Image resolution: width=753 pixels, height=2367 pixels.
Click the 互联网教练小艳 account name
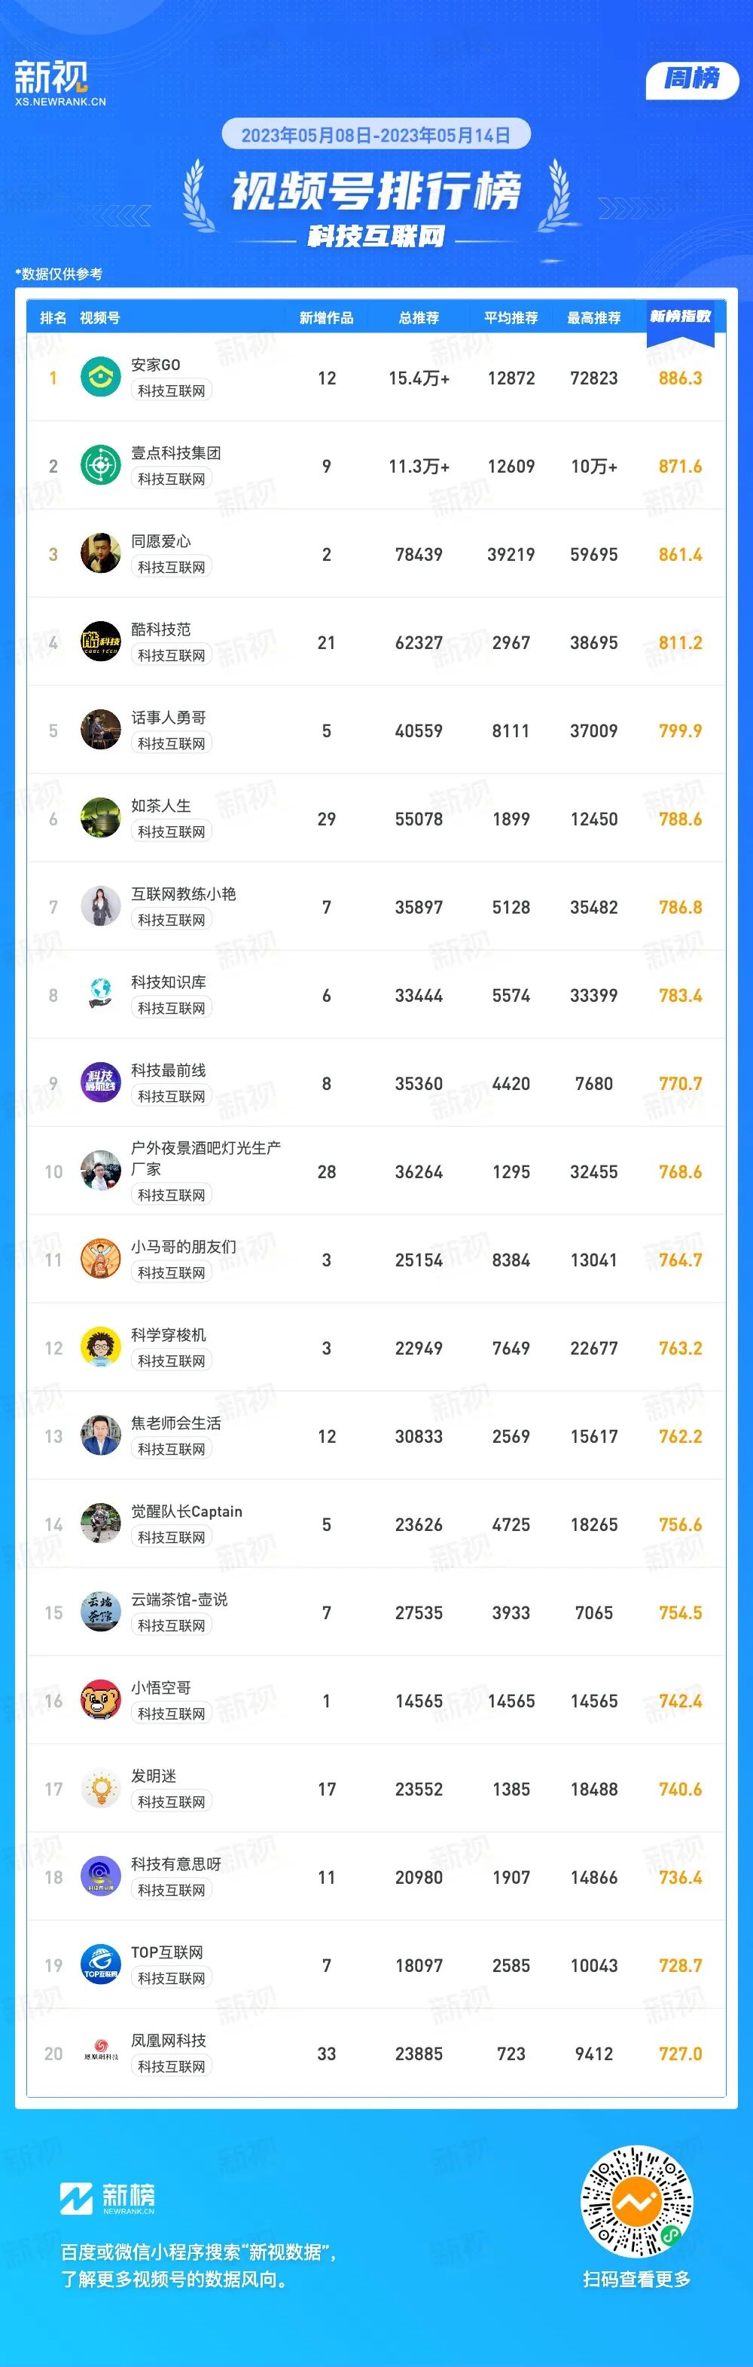[184, 894]
